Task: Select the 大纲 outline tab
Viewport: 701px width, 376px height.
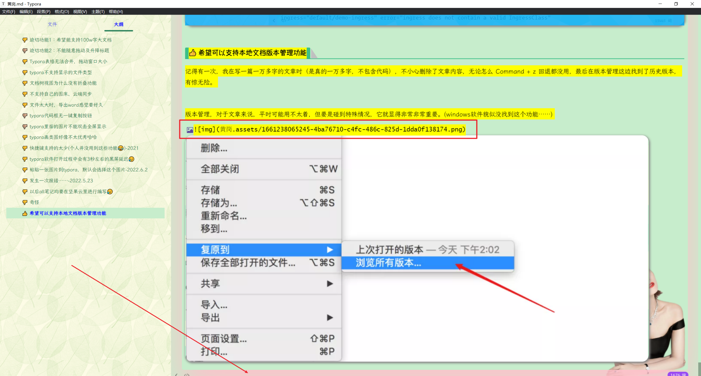Action: pyautogui.click(x=119, y=24)
